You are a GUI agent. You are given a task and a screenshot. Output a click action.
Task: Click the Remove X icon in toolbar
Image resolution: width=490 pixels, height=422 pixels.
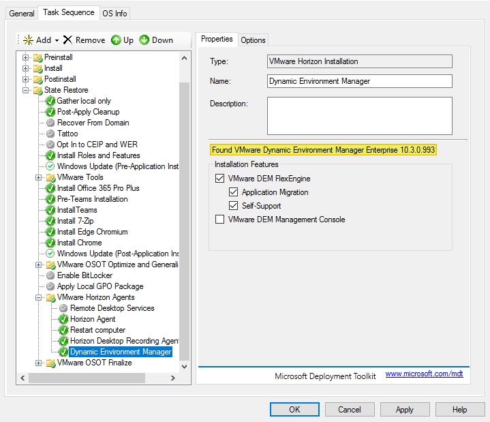pos(67,40)
